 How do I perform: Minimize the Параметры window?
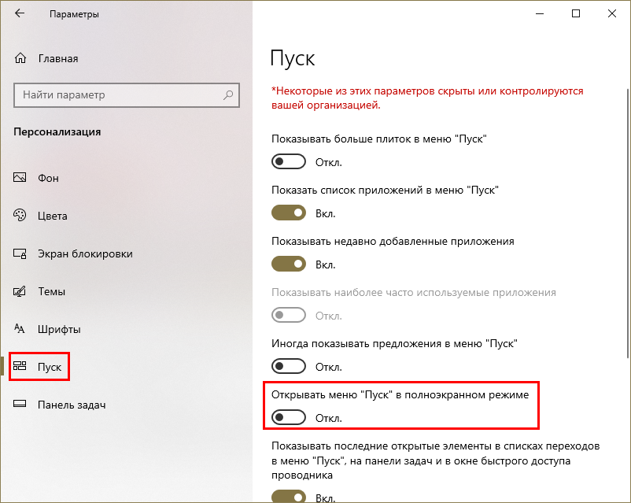point(540,13)
